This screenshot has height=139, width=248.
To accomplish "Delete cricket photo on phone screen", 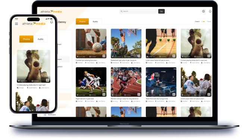I will click(47, 80).
